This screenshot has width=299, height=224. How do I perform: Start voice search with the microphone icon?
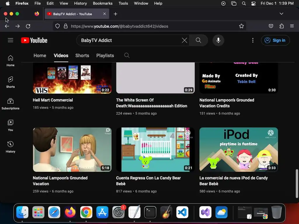tap(218, 40)
